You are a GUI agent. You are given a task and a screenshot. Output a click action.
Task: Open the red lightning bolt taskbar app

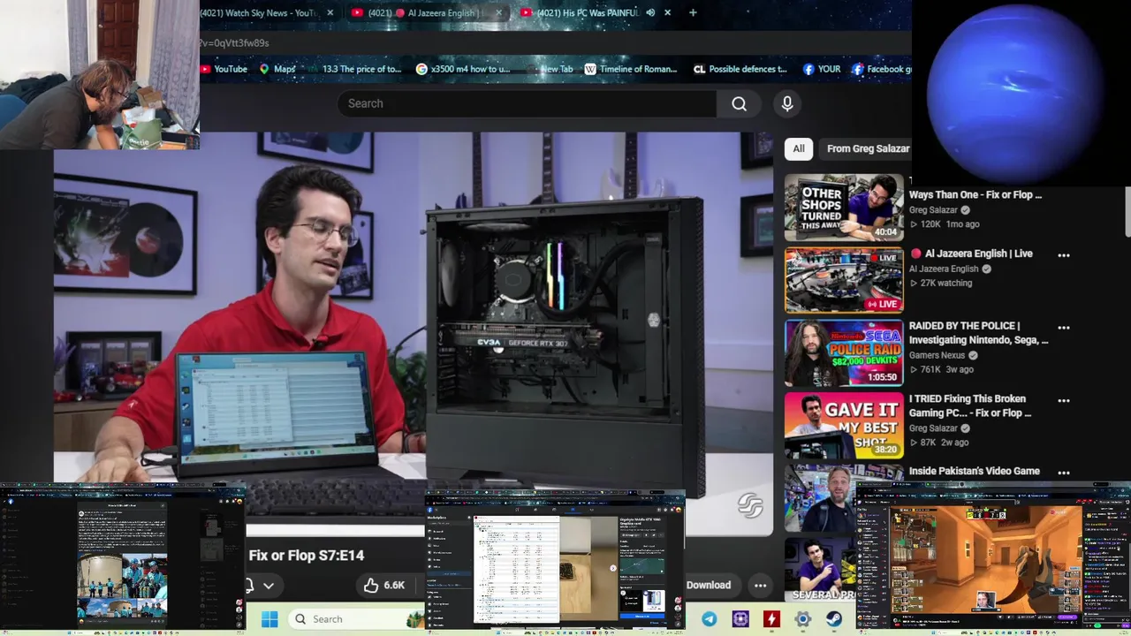pos(771,619)
